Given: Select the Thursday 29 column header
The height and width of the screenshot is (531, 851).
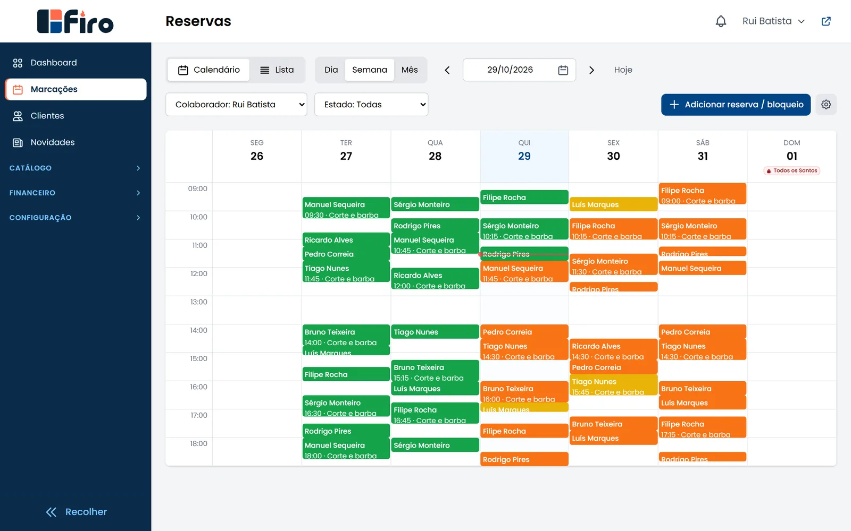Looking at the screenshot, I should (x=524, y=156).
